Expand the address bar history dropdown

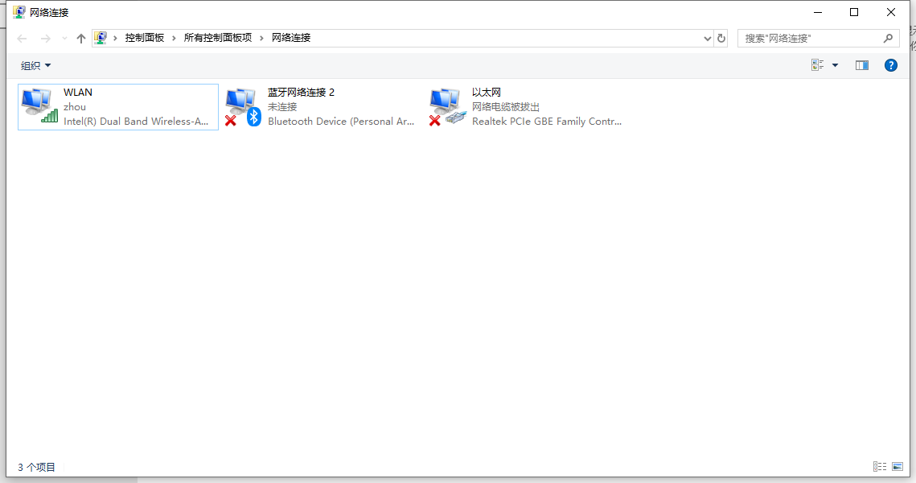pos(707,37)
